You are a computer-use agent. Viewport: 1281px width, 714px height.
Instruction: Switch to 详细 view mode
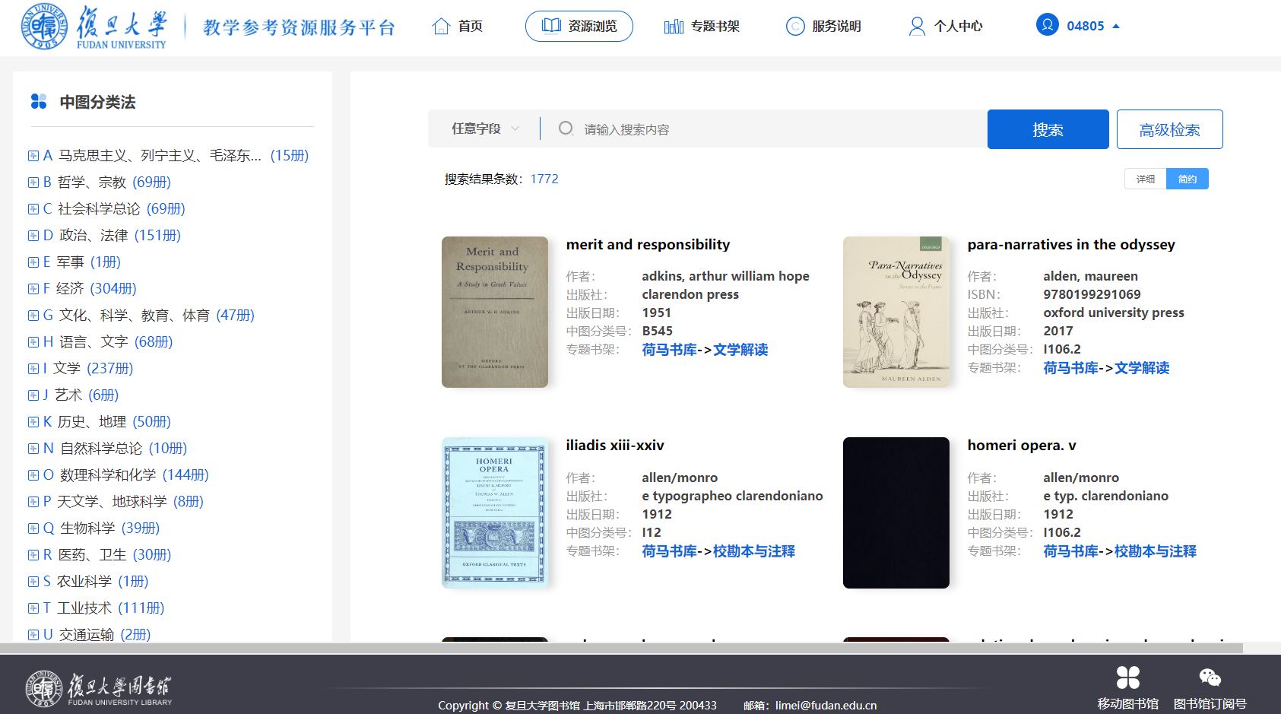click(1145, 179)
